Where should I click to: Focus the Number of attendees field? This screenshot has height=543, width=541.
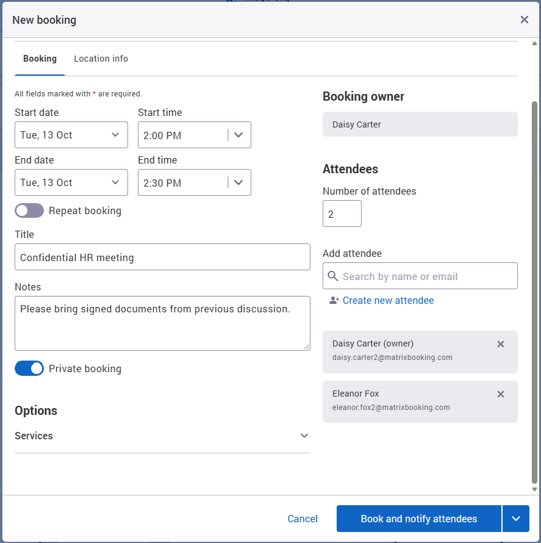click(342, 214)
